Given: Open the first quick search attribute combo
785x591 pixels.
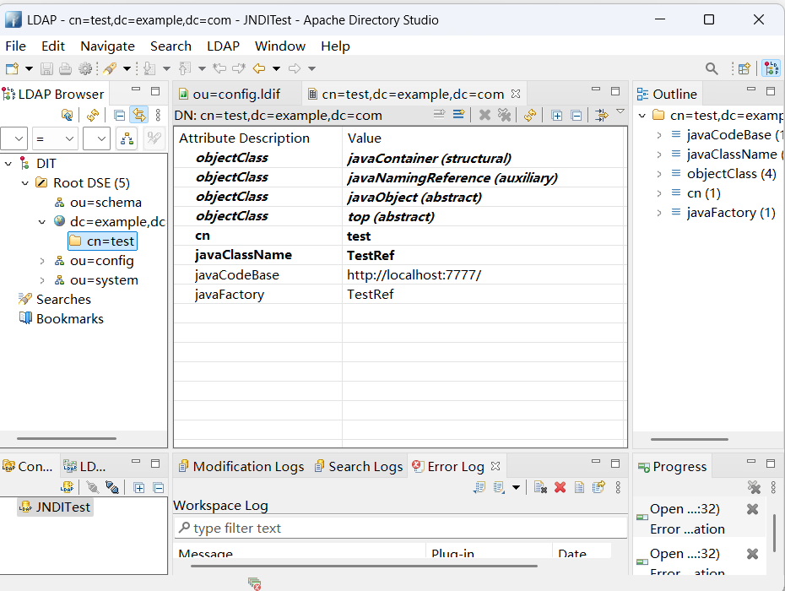Looking at the screenshot, I should (x=14, y=138).
